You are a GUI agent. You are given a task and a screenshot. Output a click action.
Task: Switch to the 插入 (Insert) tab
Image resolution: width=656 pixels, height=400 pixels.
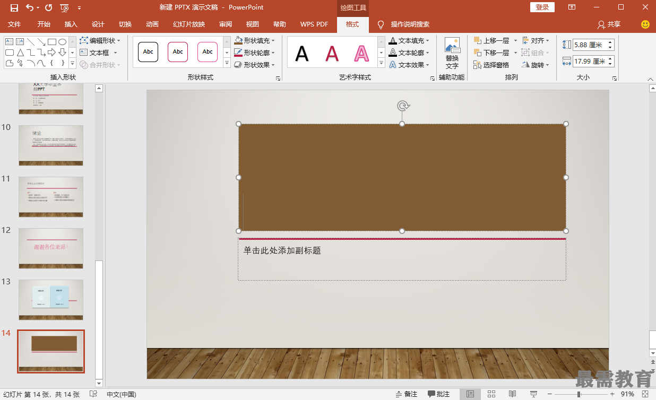[71, 24]
